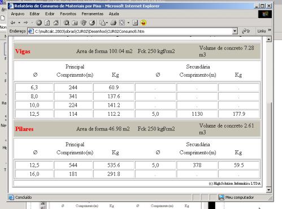Click the Vigas secondary weight cell 177.9
This screenshot has height=209, width=282.
[x=239, y=114]
